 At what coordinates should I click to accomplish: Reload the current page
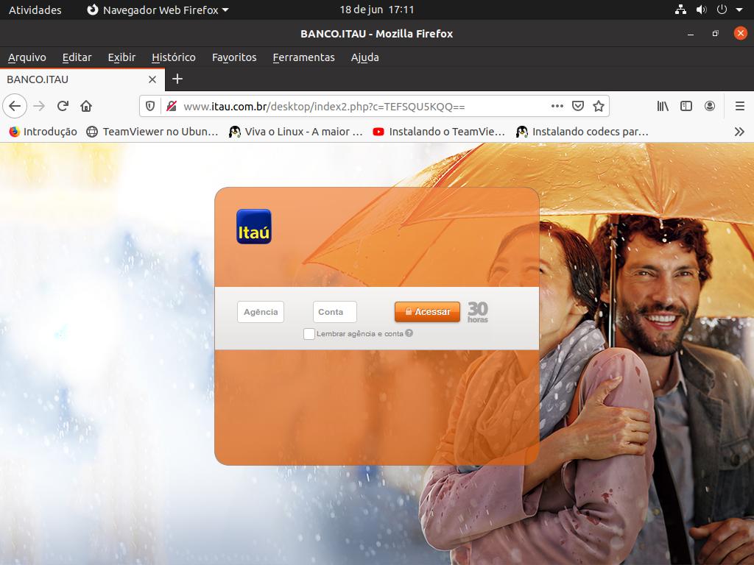(x=63, y=106)
